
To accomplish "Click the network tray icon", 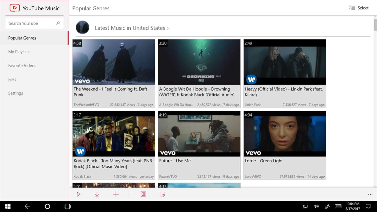I will coord(305,207).
